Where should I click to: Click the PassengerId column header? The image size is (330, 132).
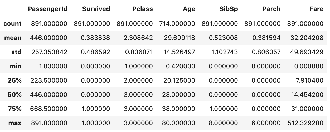click(48, 9)
